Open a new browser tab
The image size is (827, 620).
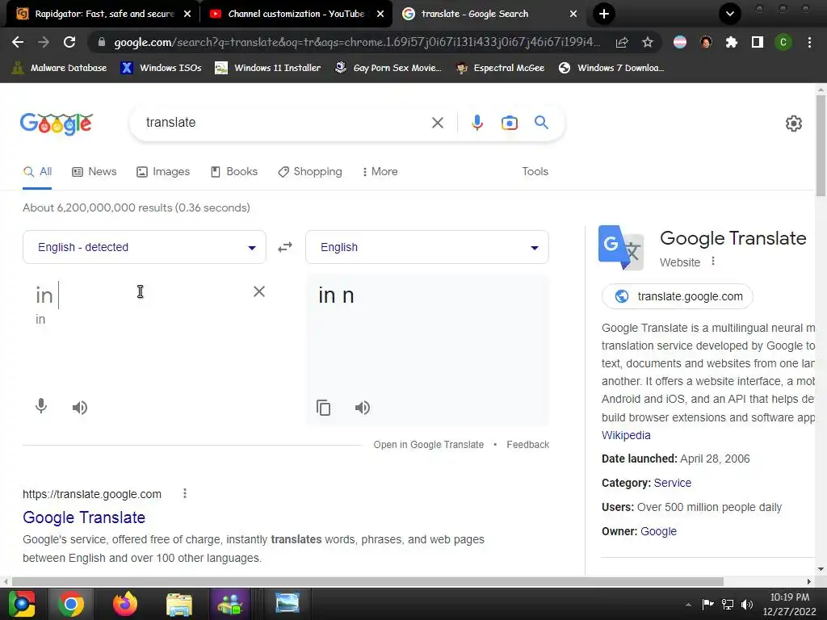tap(604, 14)
